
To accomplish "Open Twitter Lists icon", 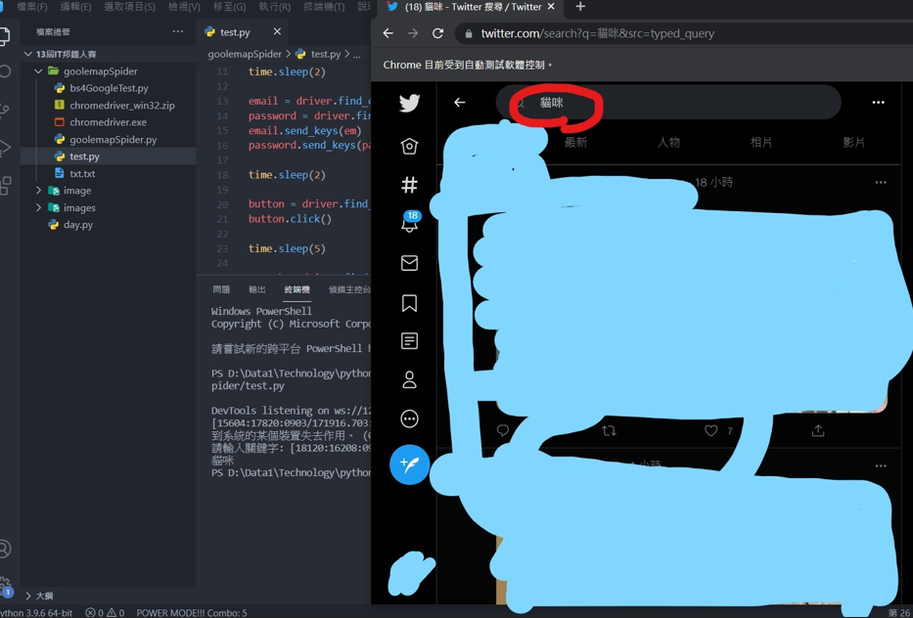I will 409,341.
